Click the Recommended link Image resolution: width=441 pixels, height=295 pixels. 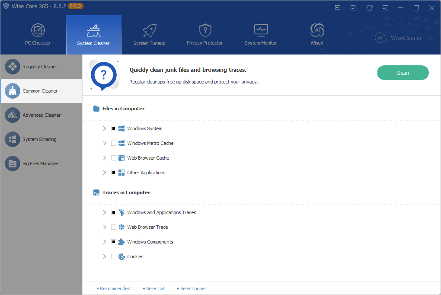(x=114, y=289)
